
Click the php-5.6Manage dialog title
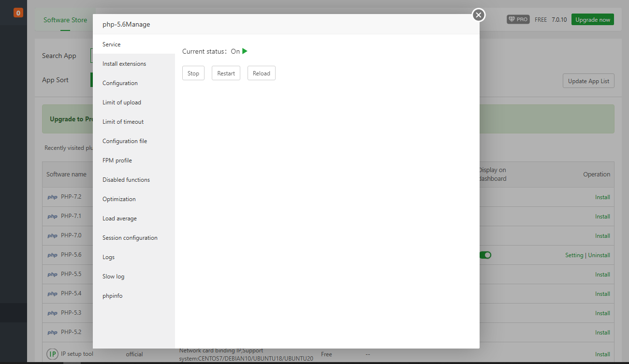click(x=126, y=24)
